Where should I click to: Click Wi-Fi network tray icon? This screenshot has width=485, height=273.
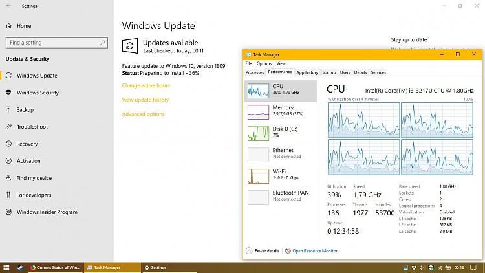tap(439, 268)
